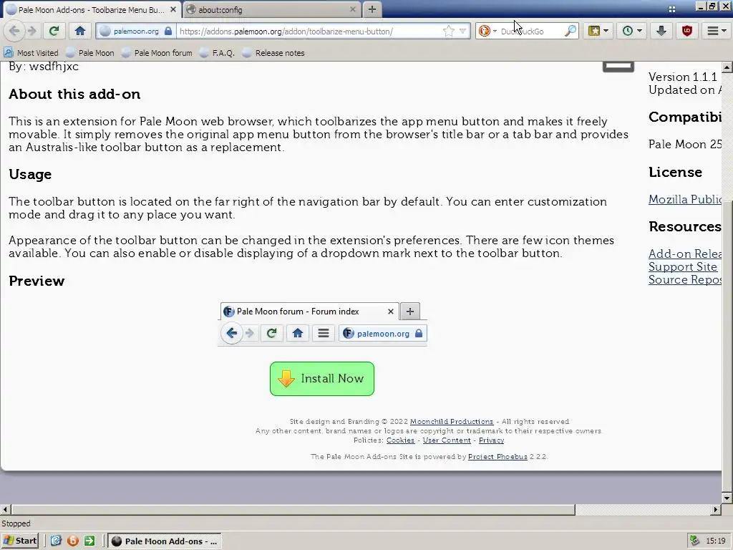The image size is (733, 550).
Task: Click the uBlock Origin shield icon
Action: click(686, 32)
